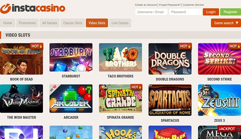241x139 pixels.
Task: Open the Zeus 3 slot thumbnail
Action: (x=219, y=100)
